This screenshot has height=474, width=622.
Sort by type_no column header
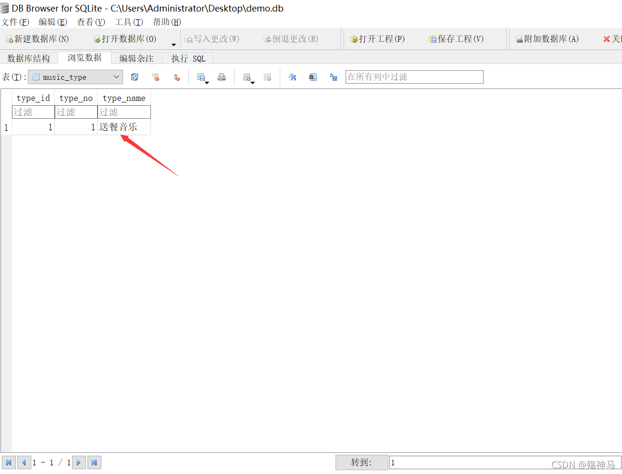click(x=76, y=98)
